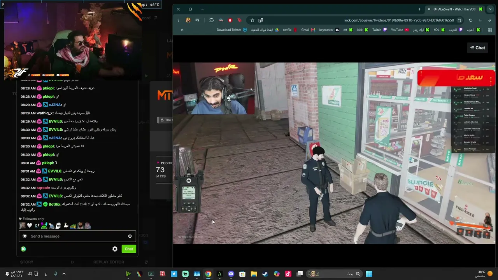Open Twitter app from taskbar
Viewport: 498px width, 280px height.
(174, 274)
